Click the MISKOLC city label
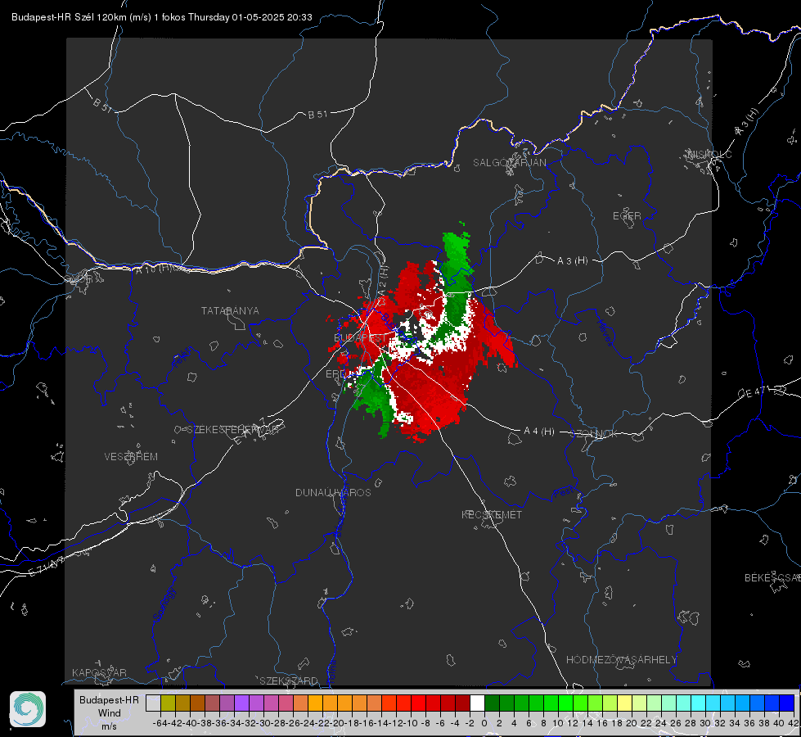The image size is (801, 737). 709,154
